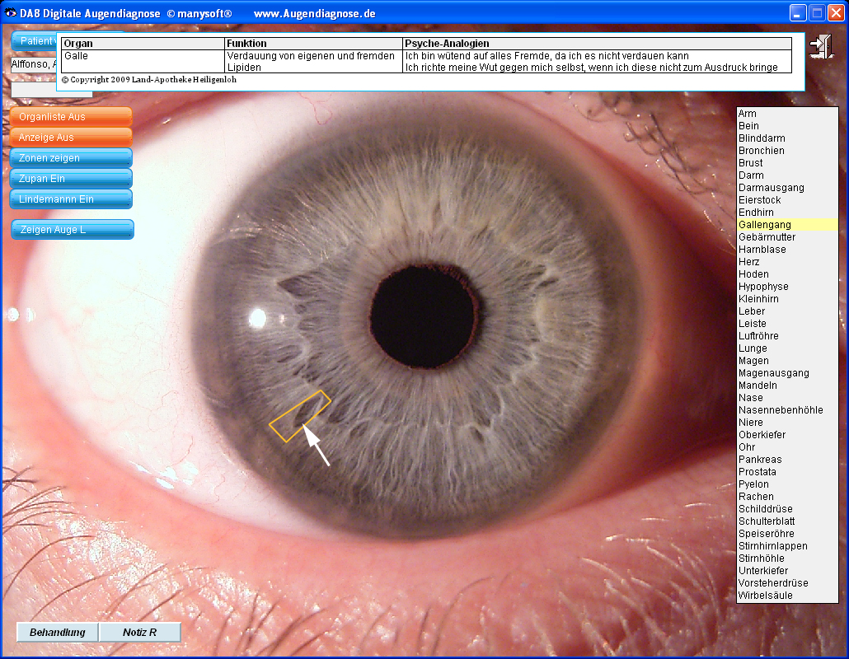Toggle the Anzeige Aus button

click(71, 138)
